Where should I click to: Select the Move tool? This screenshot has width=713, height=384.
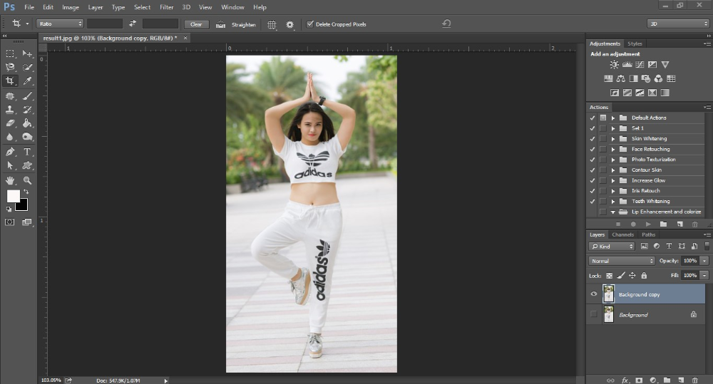pyautogui.click(x=27, y=53)
